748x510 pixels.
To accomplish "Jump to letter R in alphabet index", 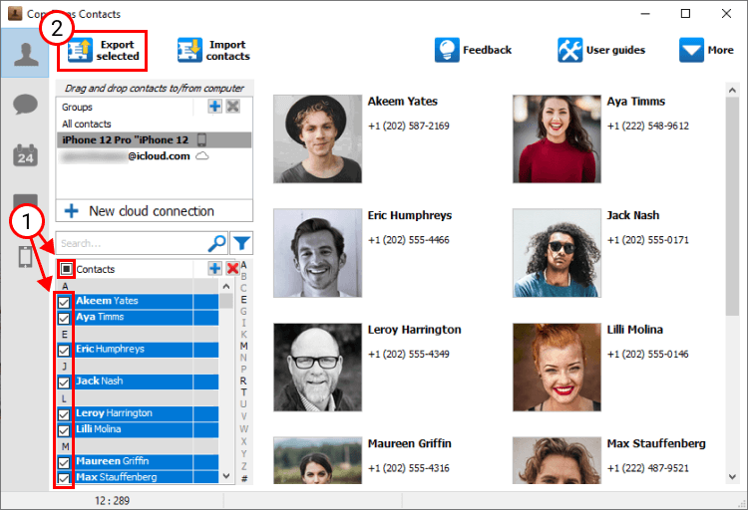I will click(x=243, y=381).
